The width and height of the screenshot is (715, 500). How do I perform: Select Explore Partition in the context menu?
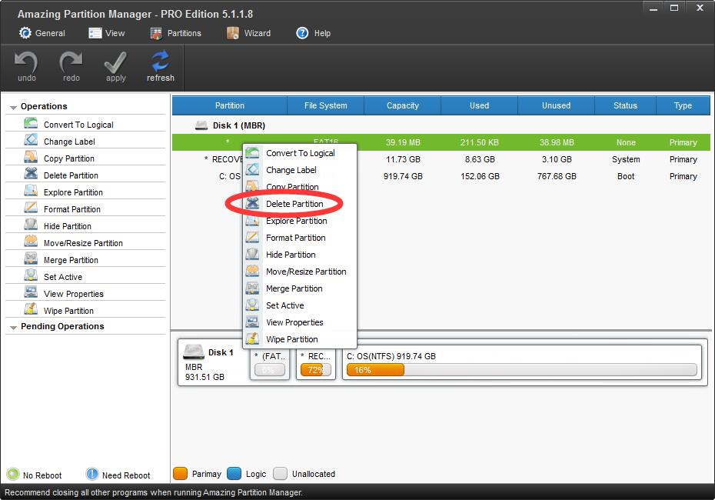pos(300,220)
